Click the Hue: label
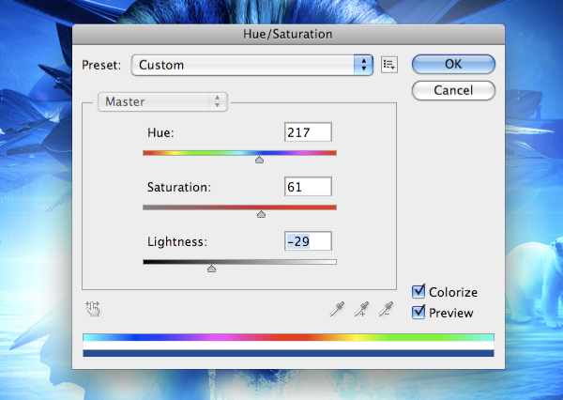Screen dimensions: 563x400 point(160,132)
